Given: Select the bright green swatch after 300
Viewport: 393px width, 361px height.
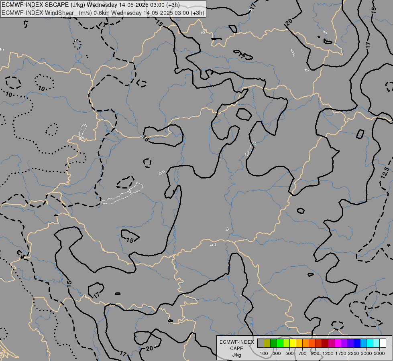Looking at the screenshot, I should tap(280, 343).
